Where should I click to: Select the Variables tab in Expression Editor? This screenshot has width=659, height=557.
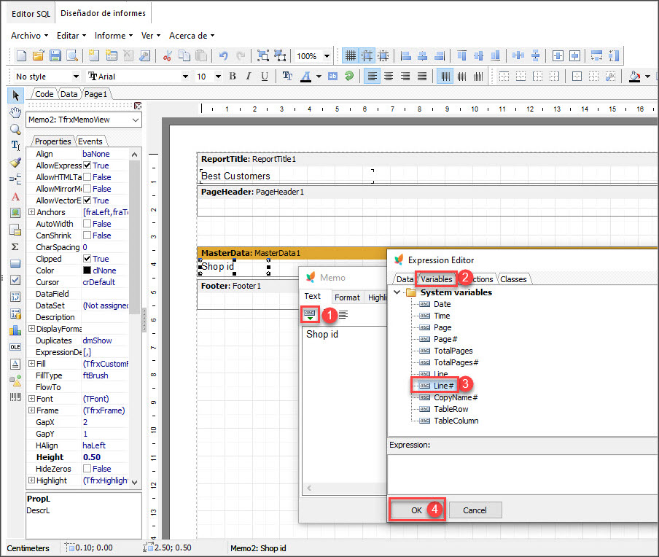(x=436, y=279)
